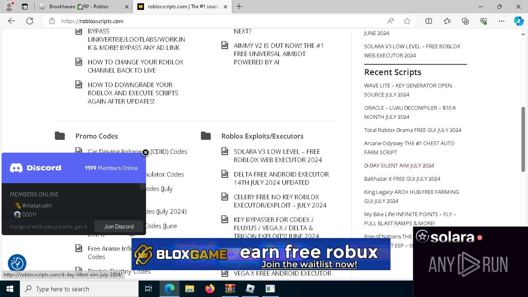The image size is (528, 297).
Task: Click the Discord logo in widget
Action: (x=35, y=168)
